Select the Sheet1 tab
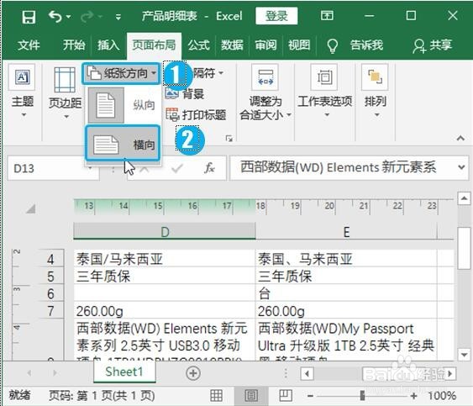The width and height of the screenshot is (473, 406). tap(124, 372)
